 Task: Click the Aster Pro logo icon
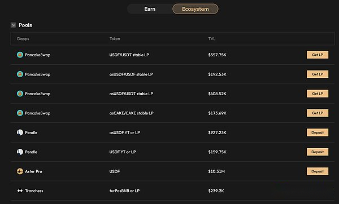(x=20, y=171)
